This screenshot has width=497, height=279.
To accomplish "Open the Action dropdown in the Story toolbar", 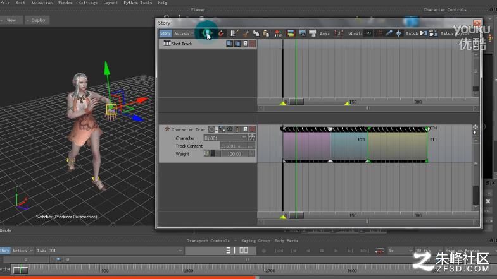I will point(184,33).
